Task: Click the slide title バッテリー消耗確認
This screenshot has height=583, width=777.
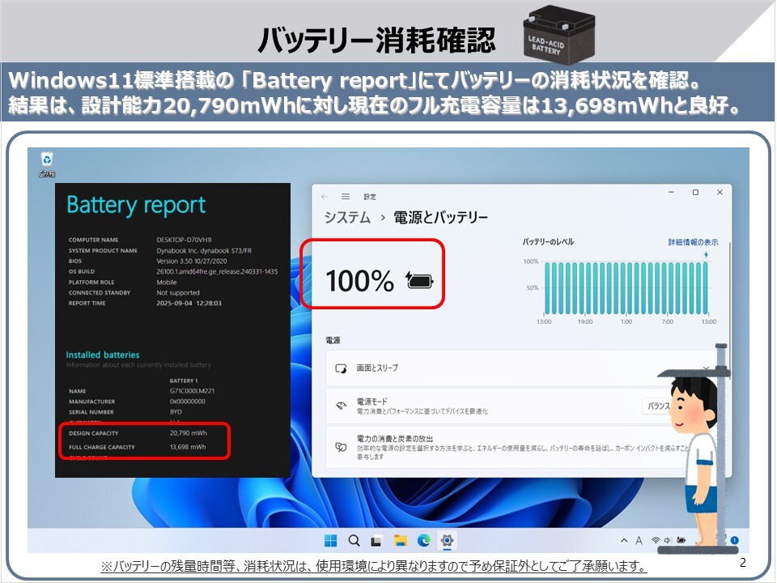Action: [376, 39]
